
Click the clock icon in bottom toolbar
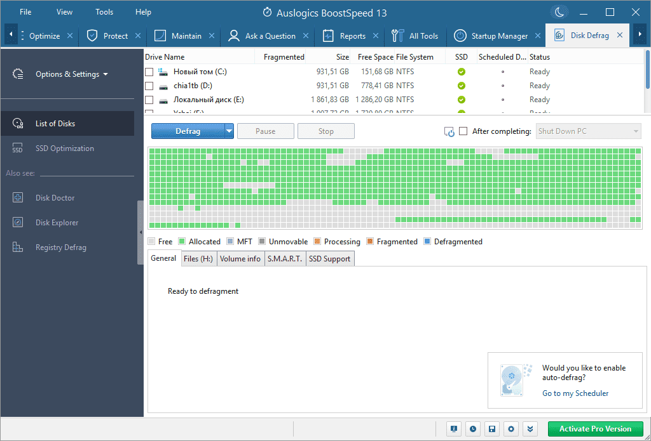[473, 428]
